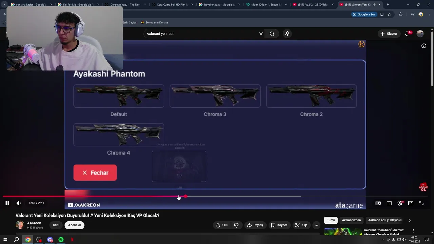Viewport: 434px width, 244px height.
Task: Click the Paylaş share button
Action: [255, 225]
